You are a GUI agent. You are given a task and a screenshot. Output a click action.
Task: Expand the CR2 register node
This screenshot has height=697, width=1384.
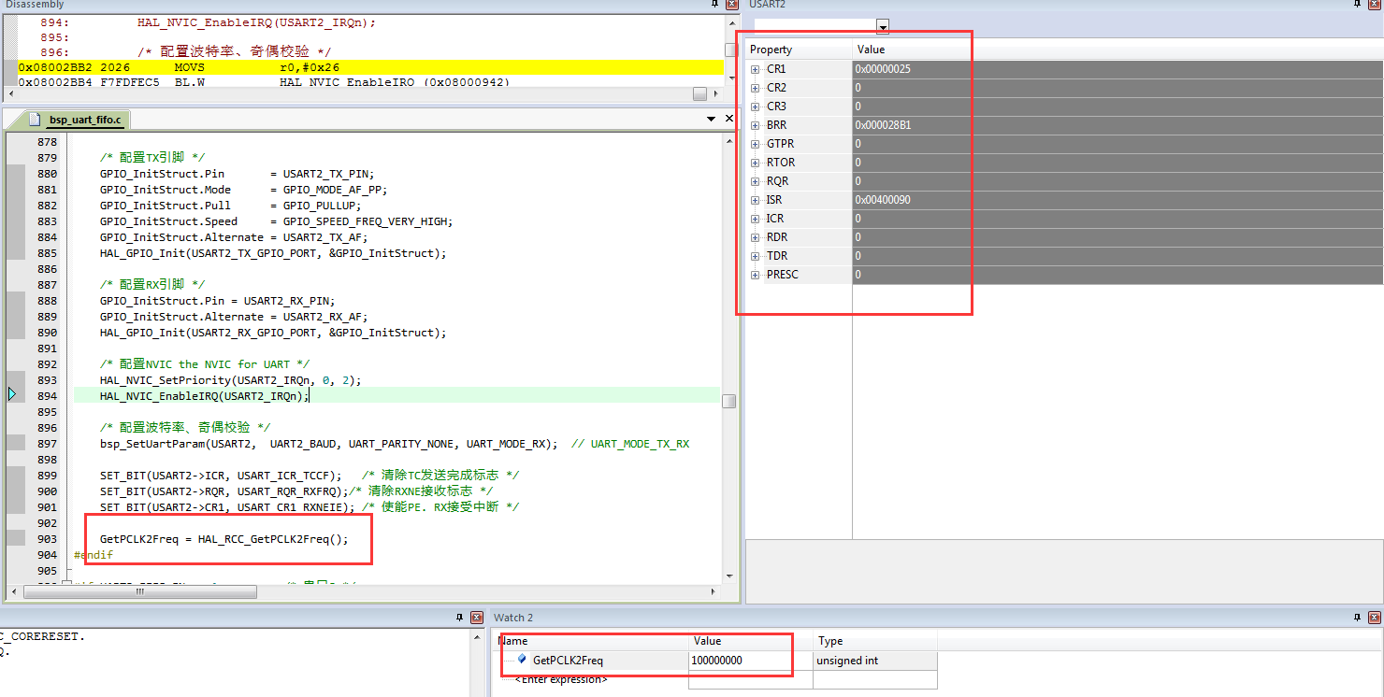[756, 88]
